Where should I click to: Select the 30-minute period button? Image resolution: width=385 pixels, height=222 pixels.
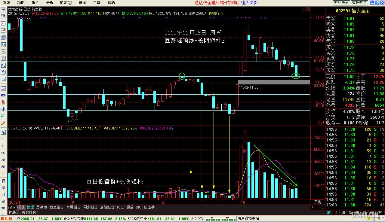(x=3, y=160)
